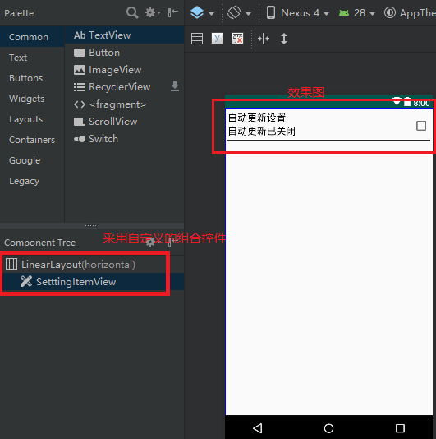Click the view options list icon in toolbar
Image resolution: width=436 pixels, height=439 pixels.
[x=197, y=39]
